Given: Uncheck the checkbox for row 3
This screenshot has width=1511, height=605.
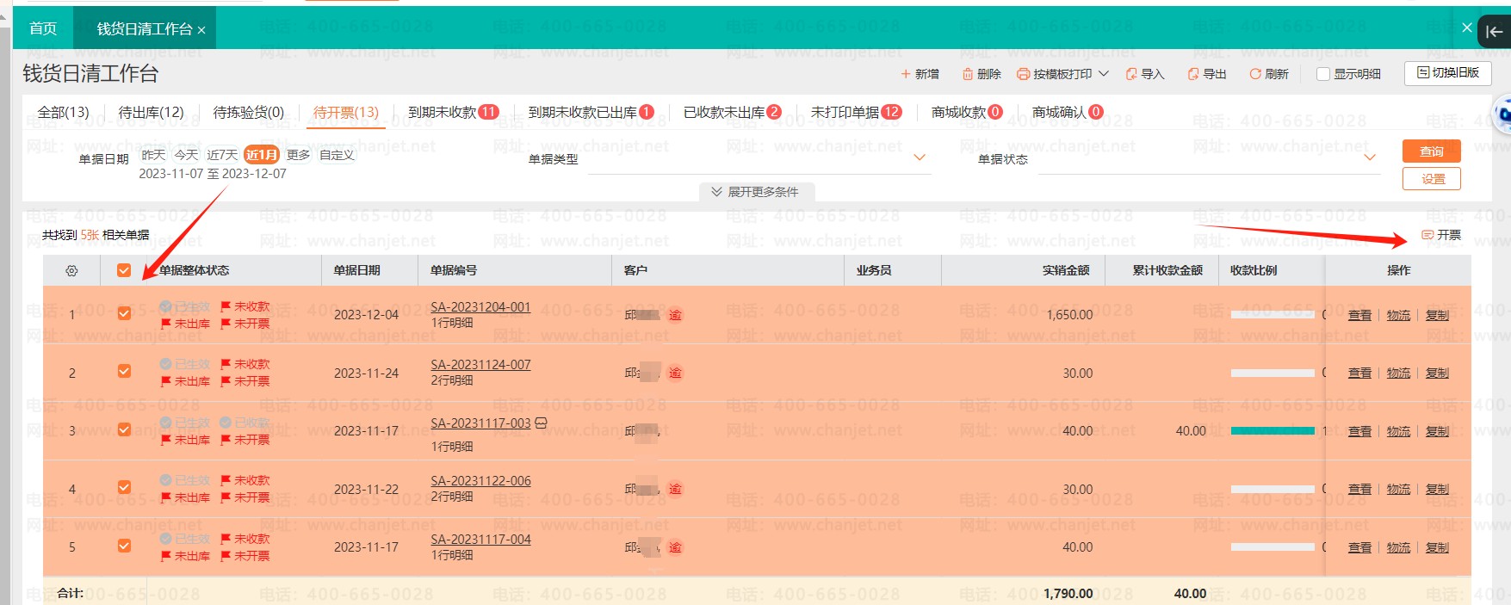Looking at the screenshot, I should (124, 429).
